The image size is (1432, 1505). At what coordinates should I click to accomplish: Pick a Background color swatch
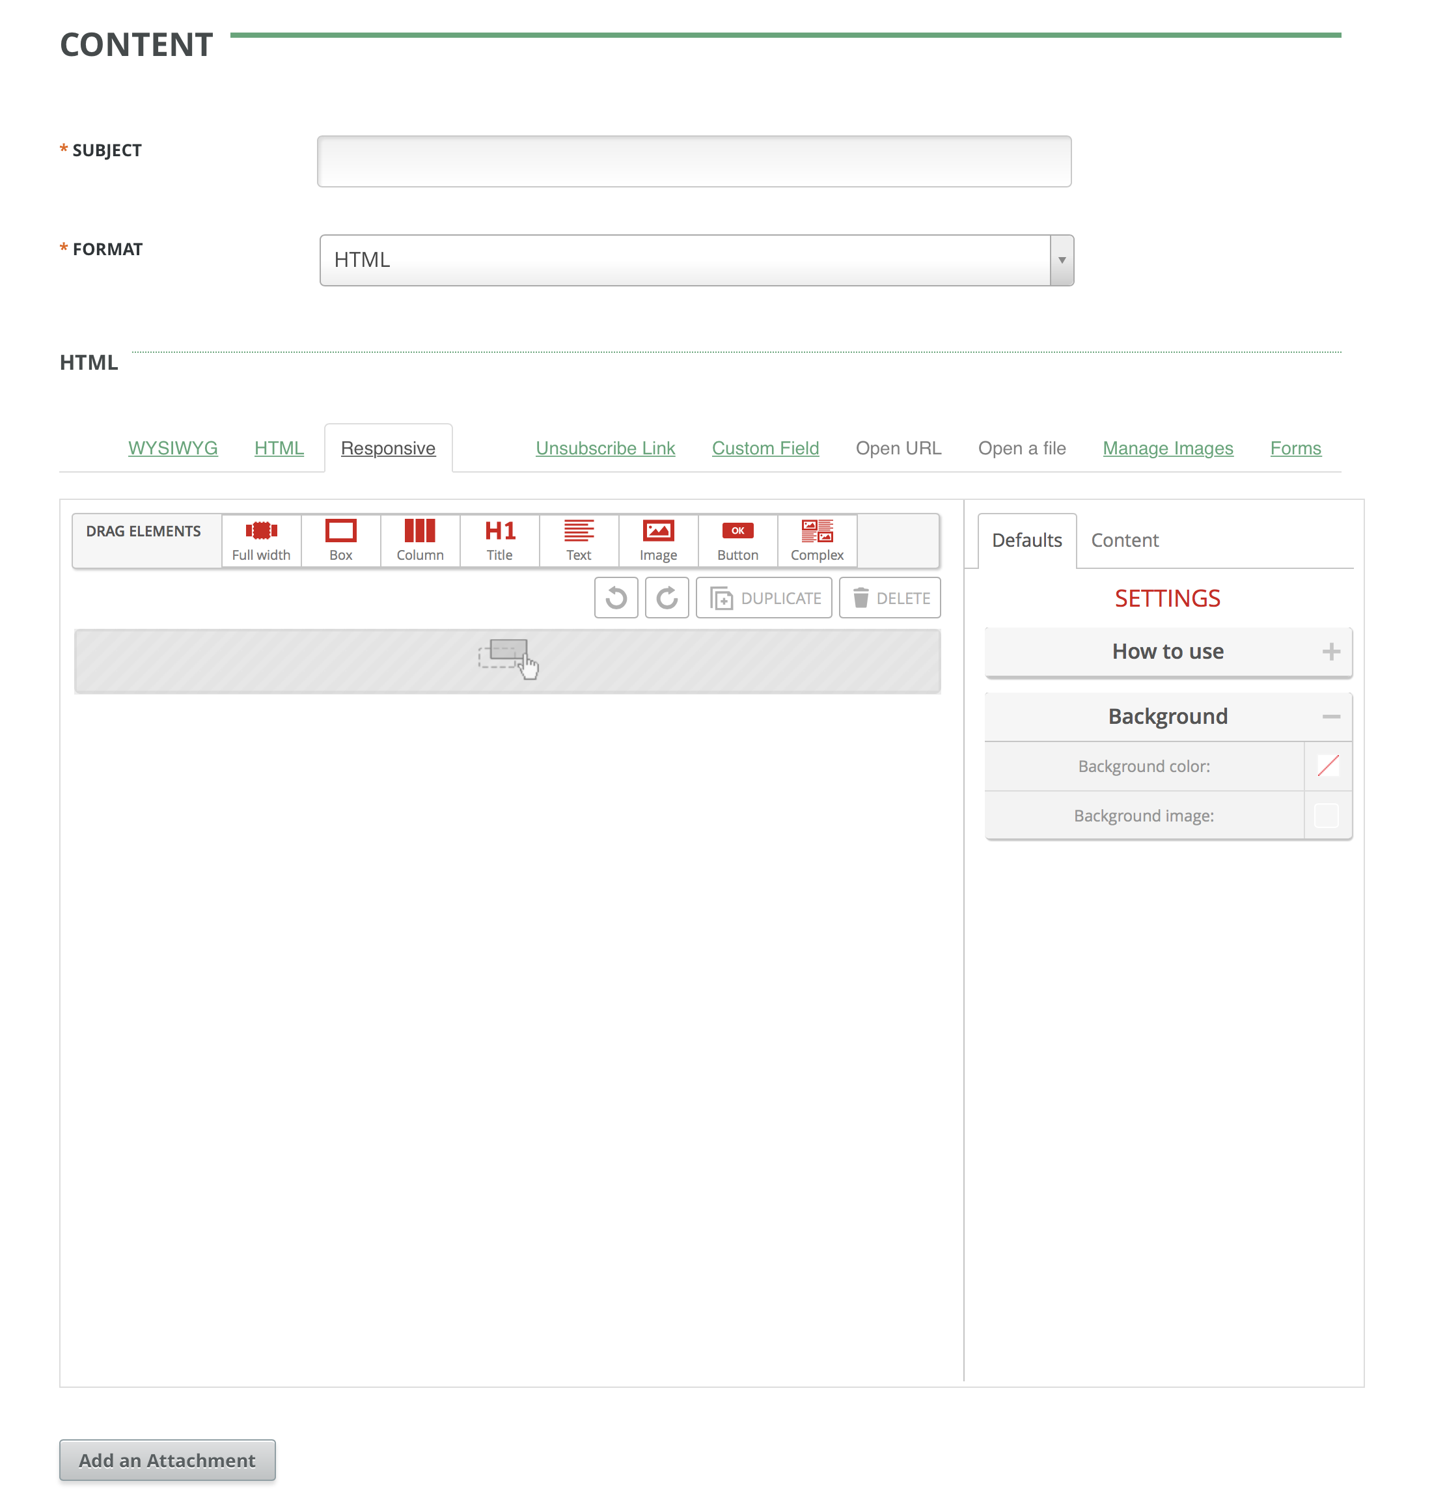(x=1327, y=766)
